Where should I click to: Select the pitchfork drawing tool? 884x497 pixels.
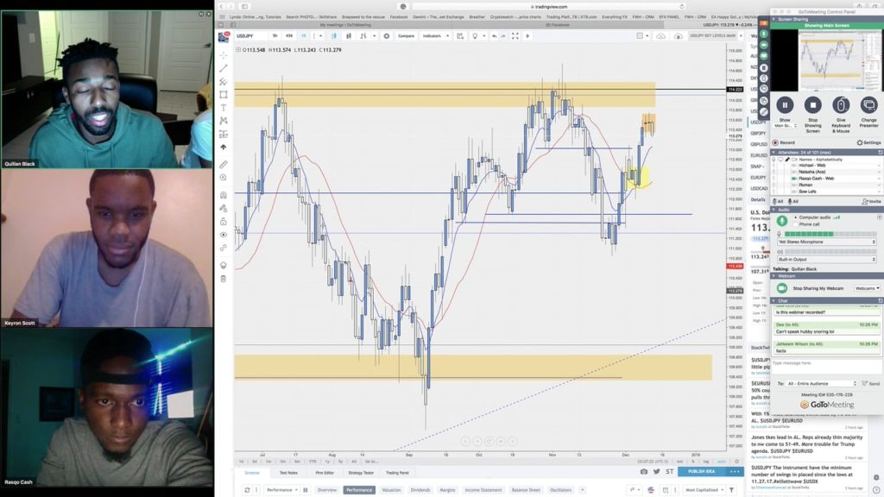coord(224,82)
